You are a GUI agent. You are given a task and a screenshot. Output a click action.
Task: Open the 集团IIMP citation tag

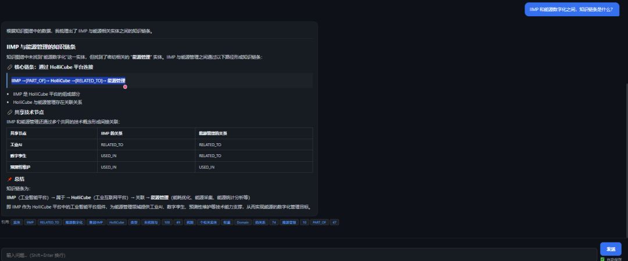tap(97, 222)
